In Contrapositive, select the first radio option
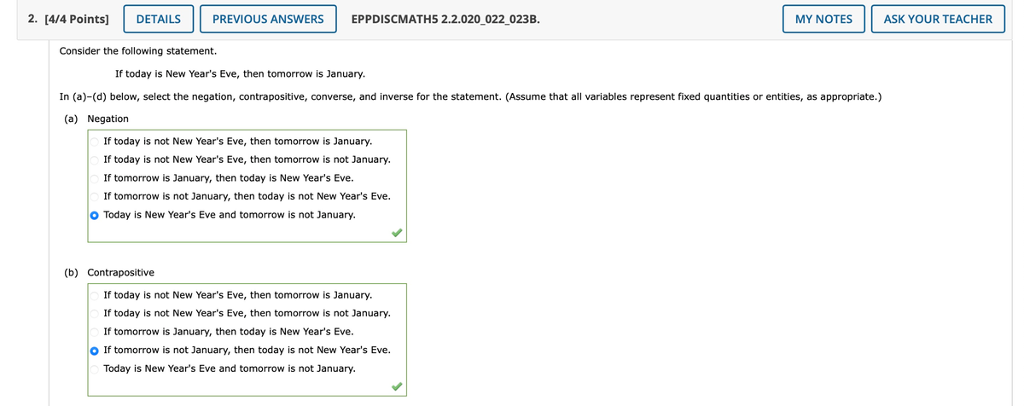1024x406 pixels. click(x=95, y=295)
